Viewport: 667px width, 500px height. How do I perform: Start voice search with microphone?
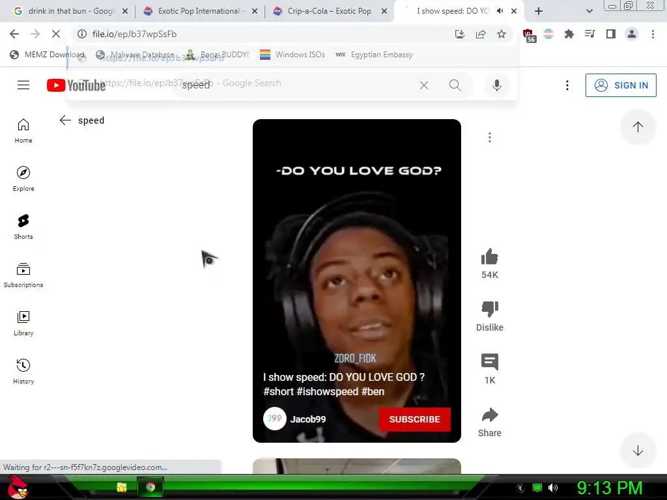tap(496, 85)
